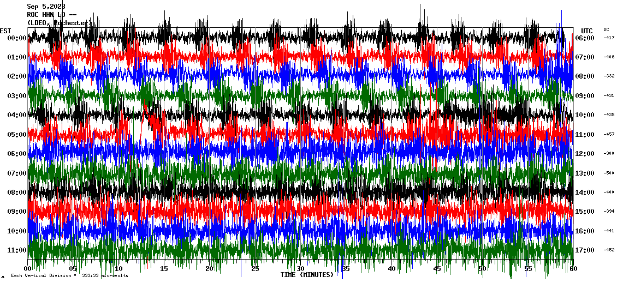Click the Each Vertical Division scale note

pos(69,275)
